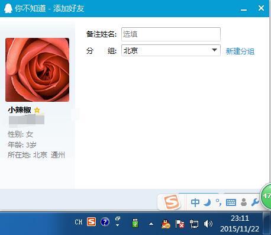271x235 pixels.
Task: Open the clock showing 23:11 in taskbar
Action: point(240,224)
